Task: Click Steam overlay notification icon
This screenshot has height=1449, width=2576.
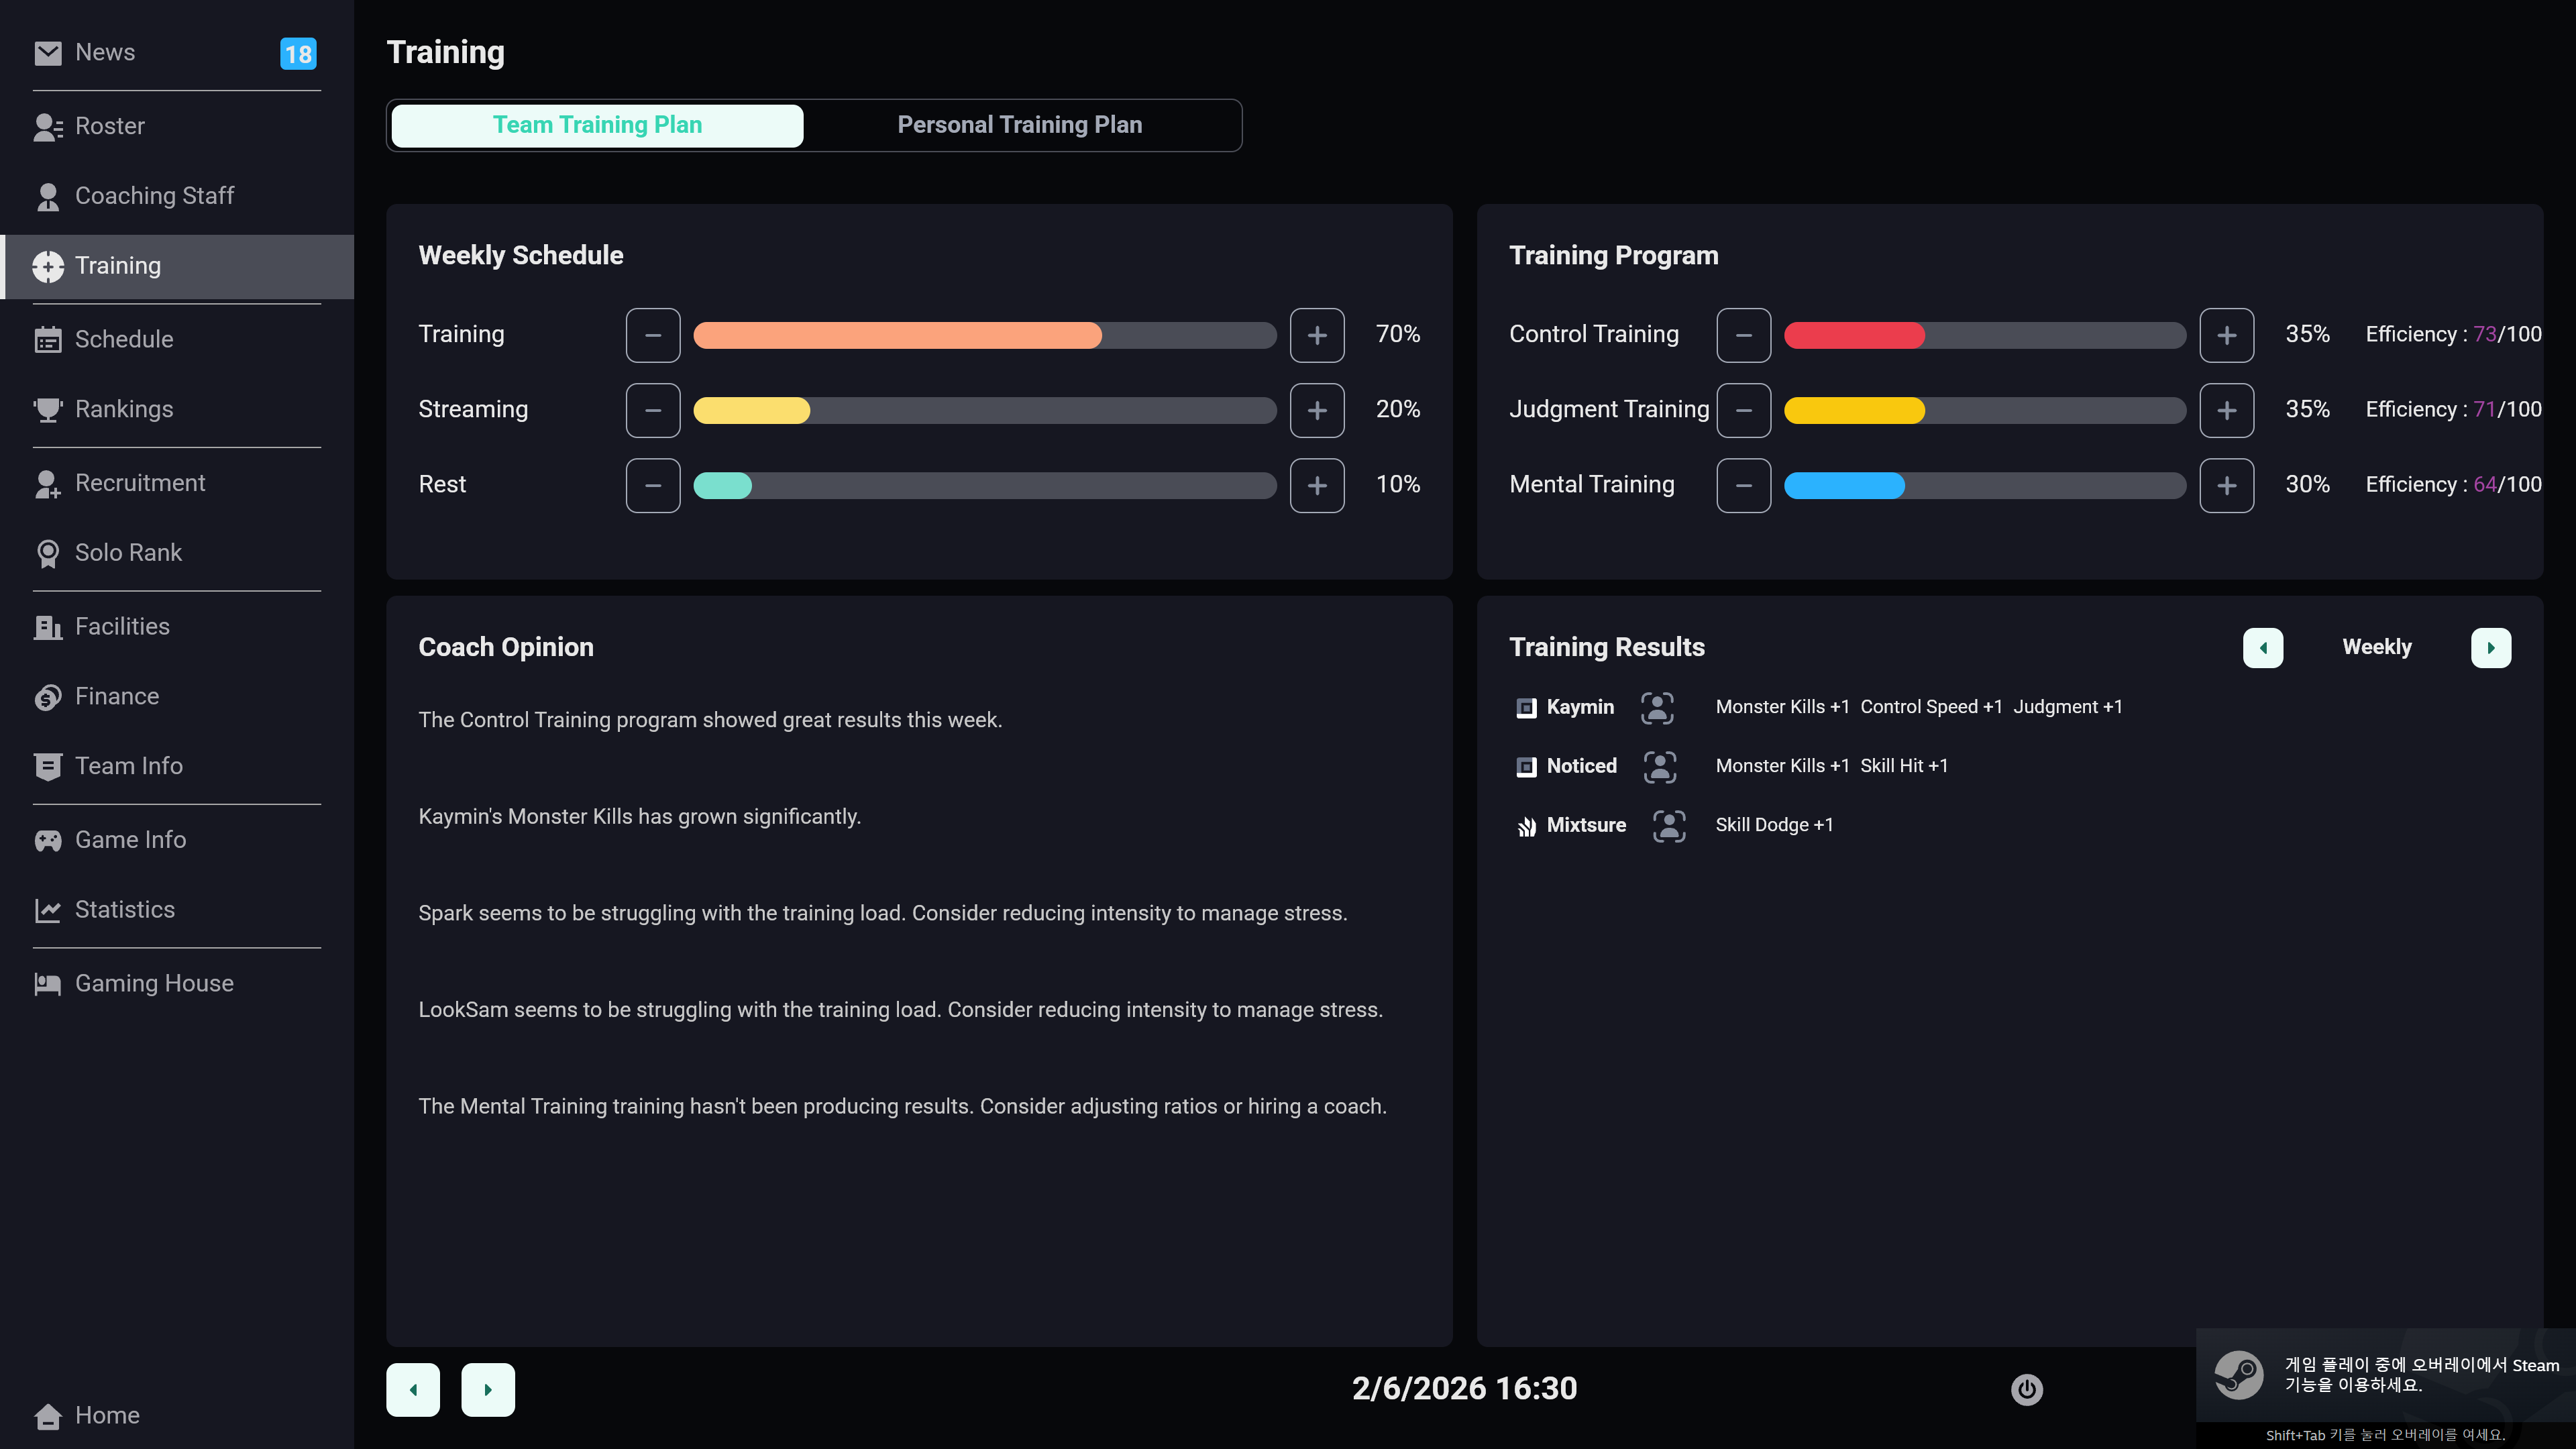Action: [2238, 1375]
